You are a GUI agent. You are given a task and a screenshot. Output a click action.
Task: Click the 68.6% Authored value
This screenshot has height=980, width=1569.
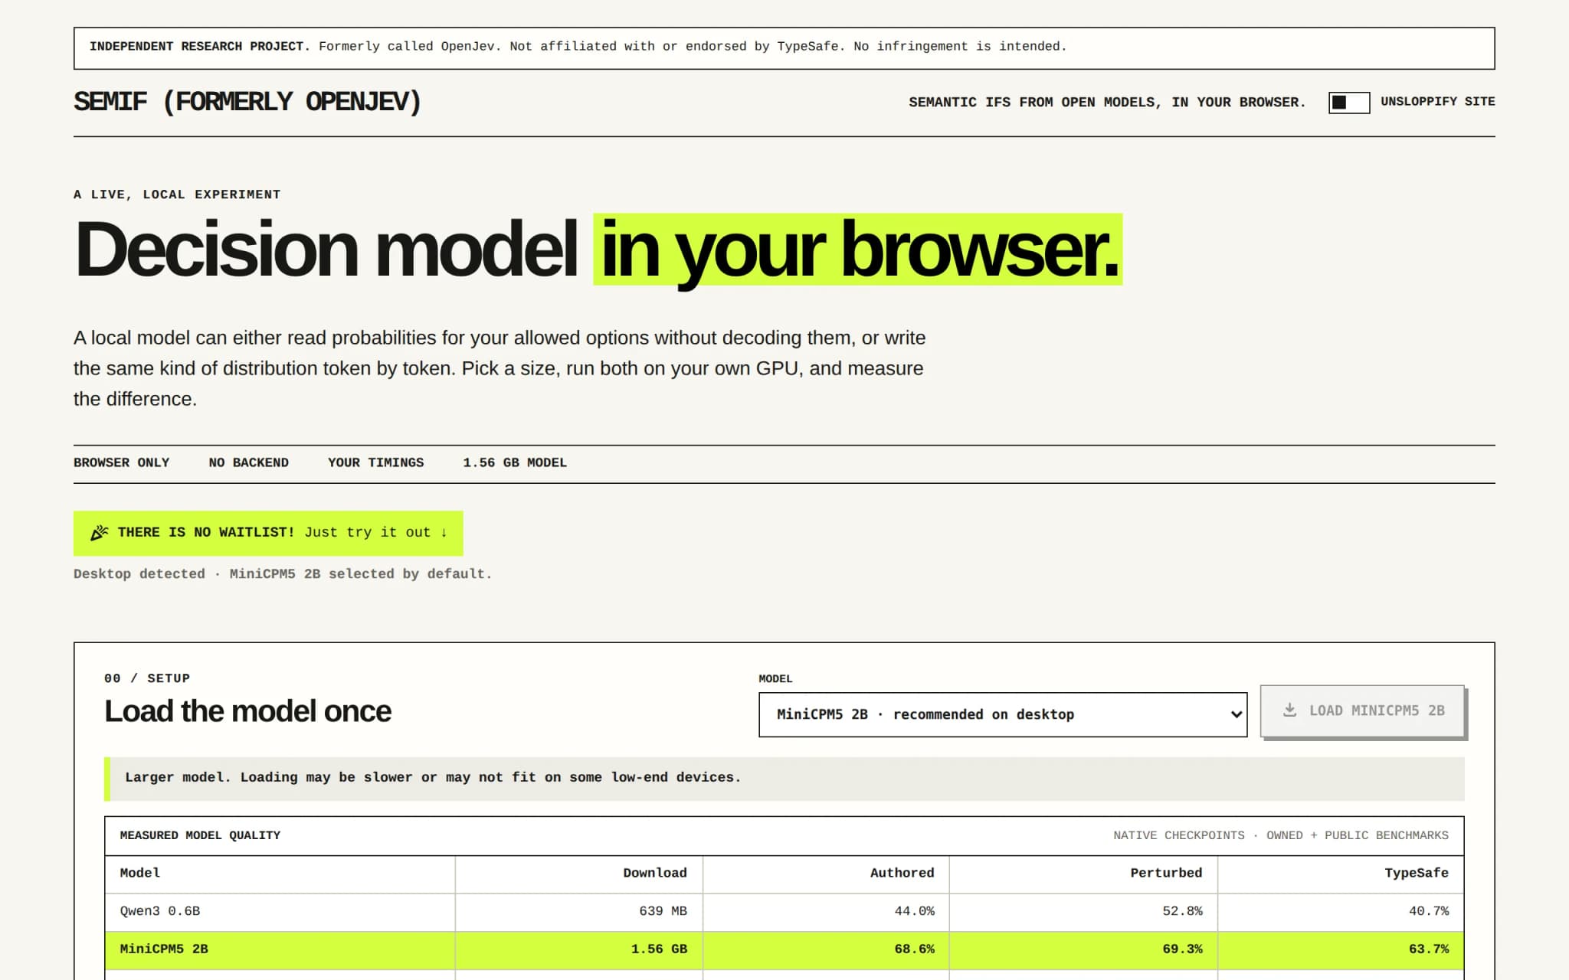coord(914,949)
